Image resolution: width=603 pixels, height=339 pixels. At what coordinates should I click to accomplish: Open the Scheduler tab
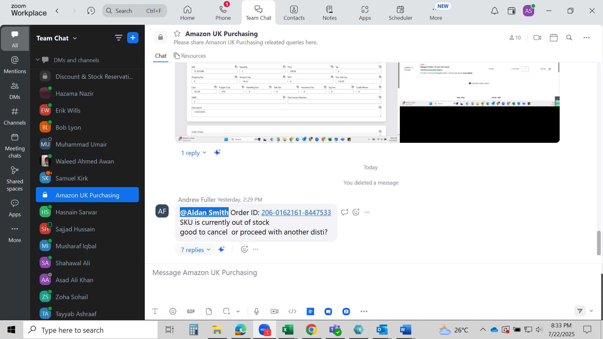pos(400,13)
